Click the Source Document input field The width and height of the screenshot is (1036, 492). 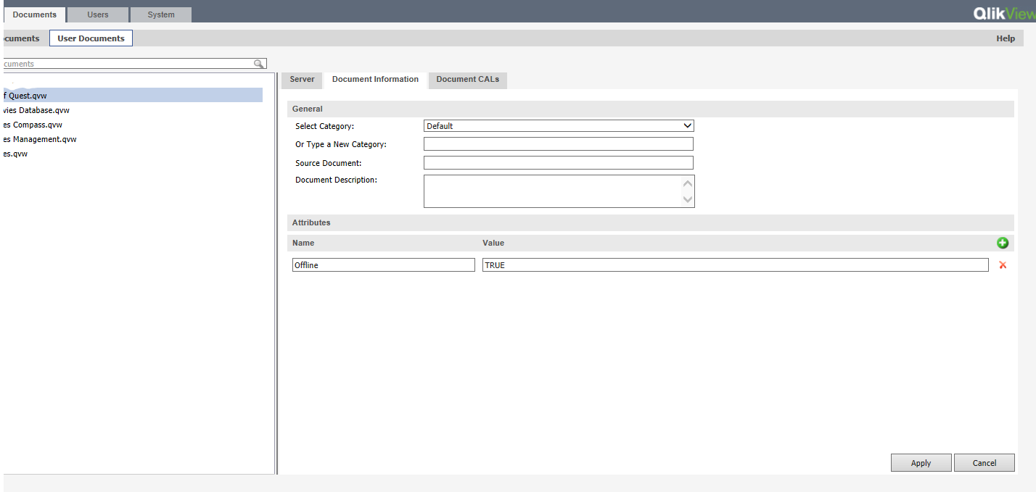(558, 163)
